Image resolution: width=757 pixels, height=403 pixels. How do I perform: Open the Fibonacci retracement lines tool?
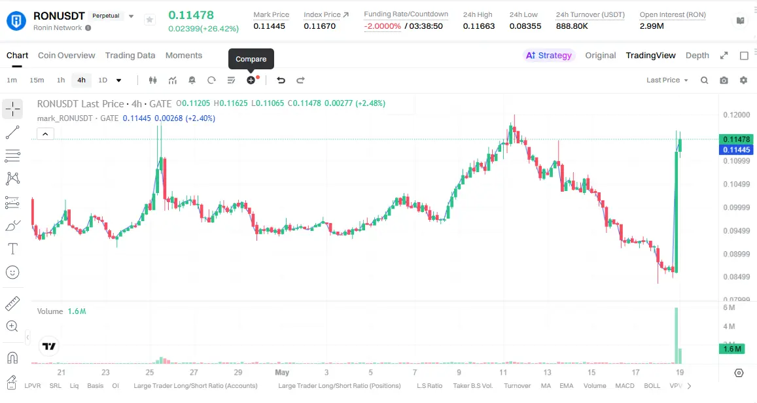pos(12,156)
